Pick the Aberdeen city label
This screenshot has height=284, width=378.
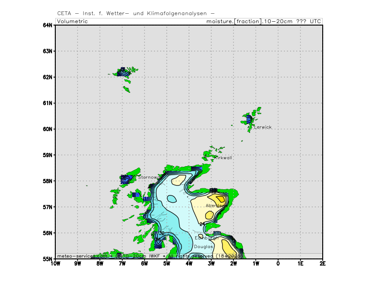[216, 206]
